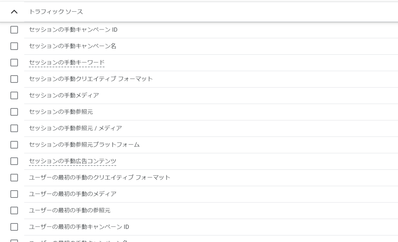Select the セッションの手動広告コンテンツ checkbox
The image size is (398, 242).
coord(14,161)
